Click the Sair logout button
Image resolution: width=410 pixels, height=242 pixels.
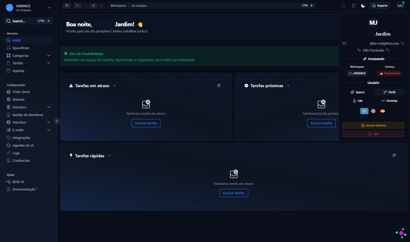point(373,134)
